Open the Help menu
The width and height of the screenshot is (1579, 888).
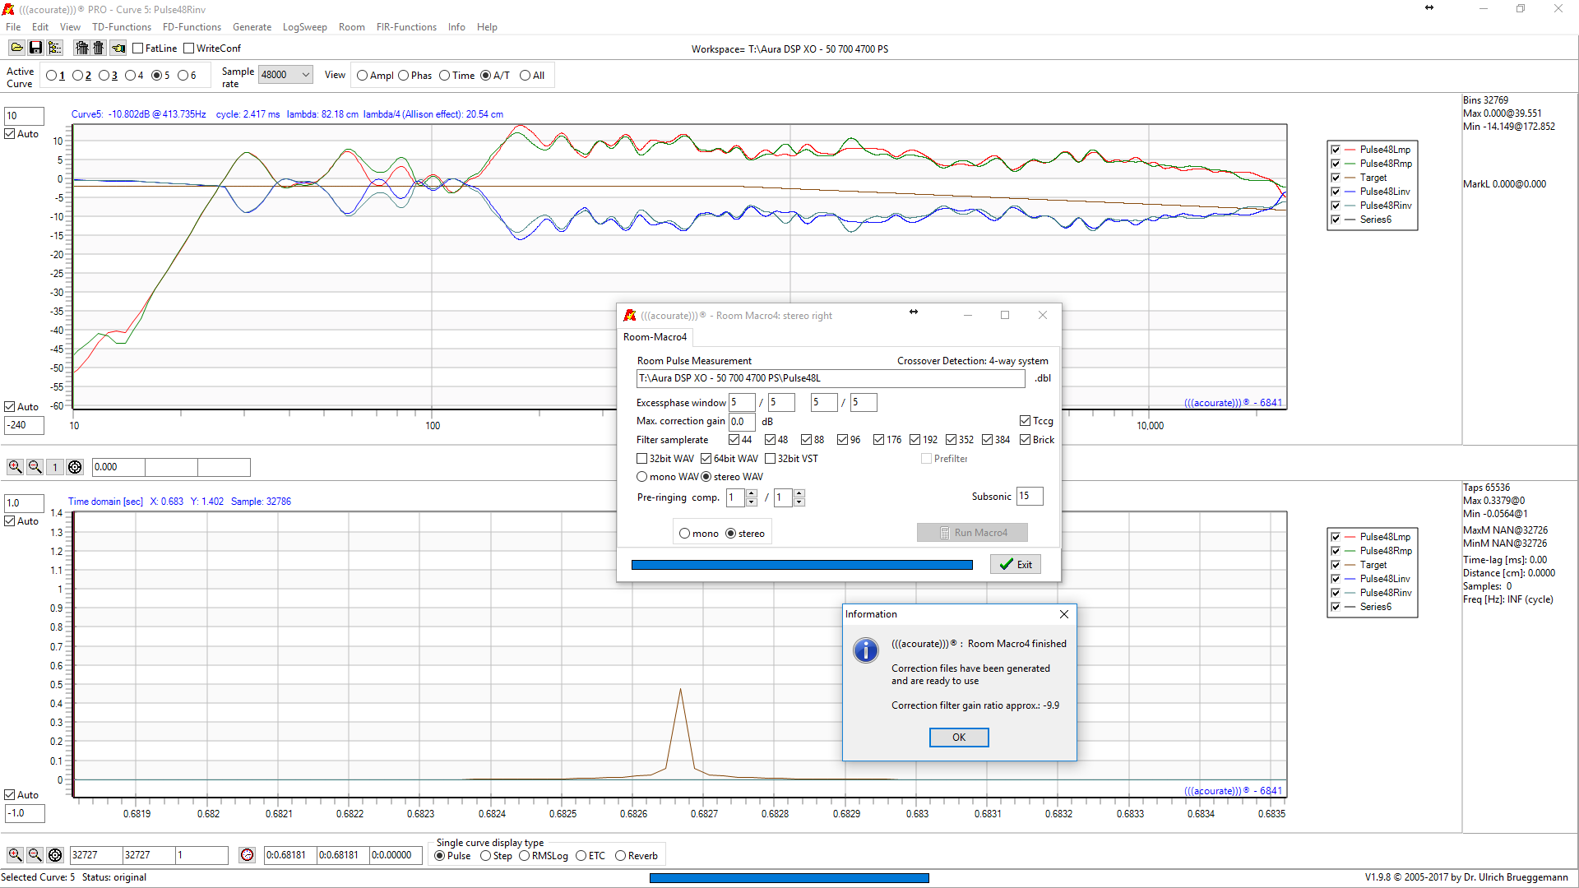click(x=487, y=27)
